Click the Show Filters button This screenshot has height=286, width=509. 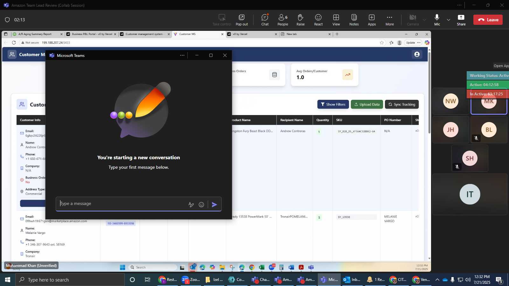[333, 104]
